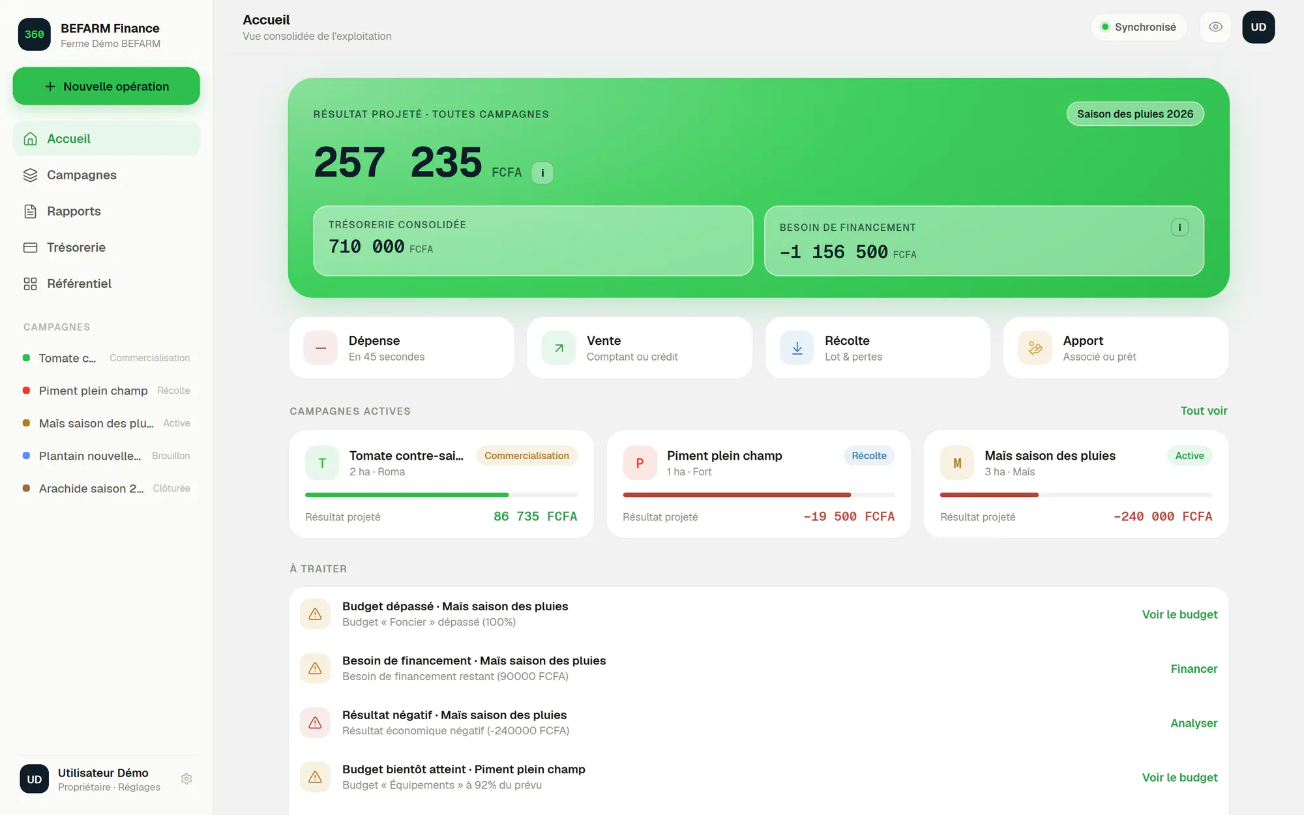Viewport: 1304px width, 815px height.
Task: Select Arachide saison Clôturée campaign
Action: [x=106, y=488]
